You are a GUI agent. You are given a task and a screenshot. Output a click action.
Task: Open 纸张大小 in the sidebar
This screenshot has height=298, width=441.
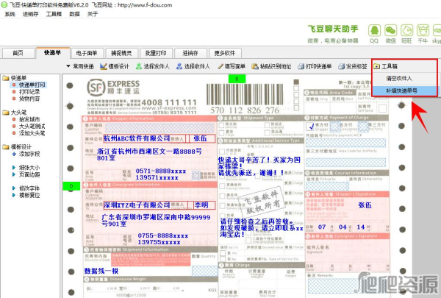pyautogui.click(x=29, y=168)
